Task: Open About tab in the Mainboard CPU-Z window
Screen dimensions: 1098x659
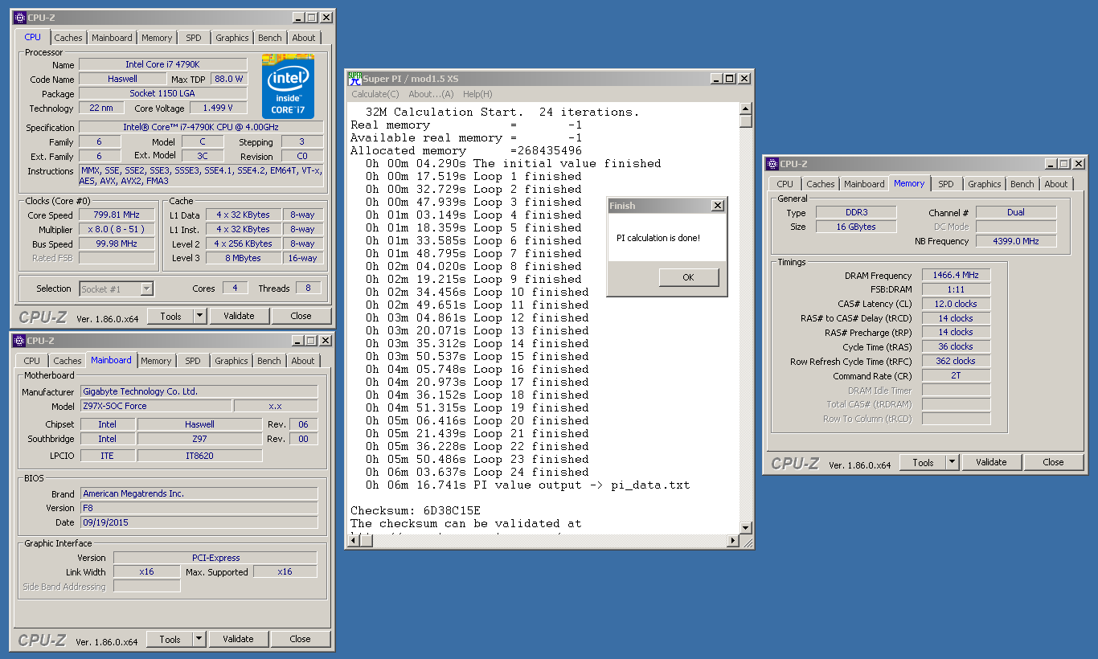Action: (x=303, y=361)
